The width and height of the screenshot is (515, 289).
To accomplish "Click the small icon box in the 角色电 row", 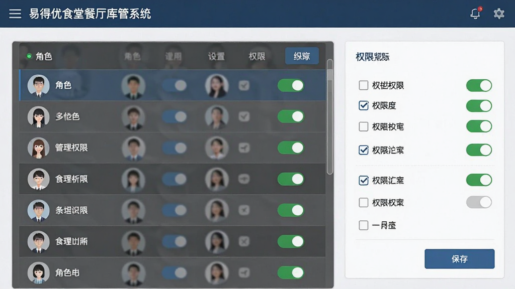I will pyautogui.click(x=244, y=272).
